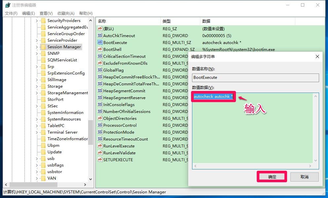Click the DWORD icon next to AutoChkTimeout
The width and height of the screenshot is (328, 198).
pos(100,35)
